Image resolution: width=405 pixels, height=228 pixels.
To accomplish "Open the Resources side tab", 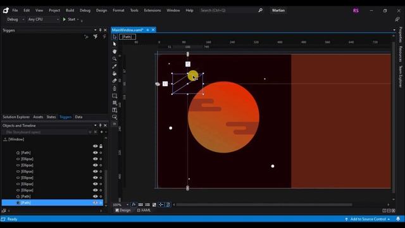I will pos(401,54).
